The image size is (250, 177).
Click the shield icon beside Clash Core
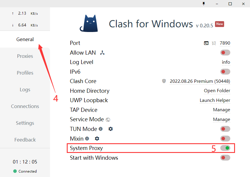pos(164,81)
